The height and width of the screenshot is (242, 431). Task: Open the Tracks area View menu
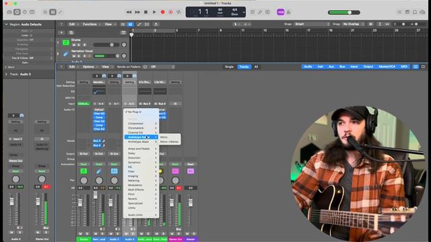click(x=109, y=24)
